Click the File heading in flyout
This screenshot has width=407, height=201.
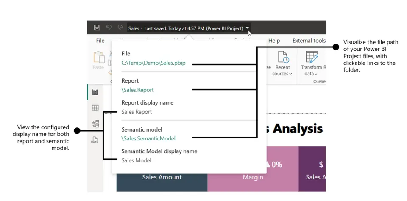tap(126, 54)
